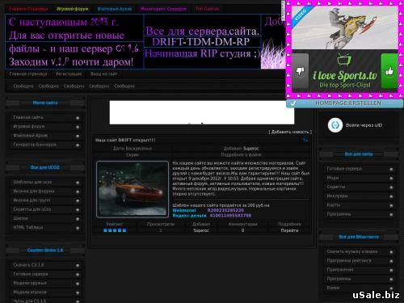Open Скачать CS 1.6 menu item
Viewport: 404px width, 303px height.
tap(28, 265)
